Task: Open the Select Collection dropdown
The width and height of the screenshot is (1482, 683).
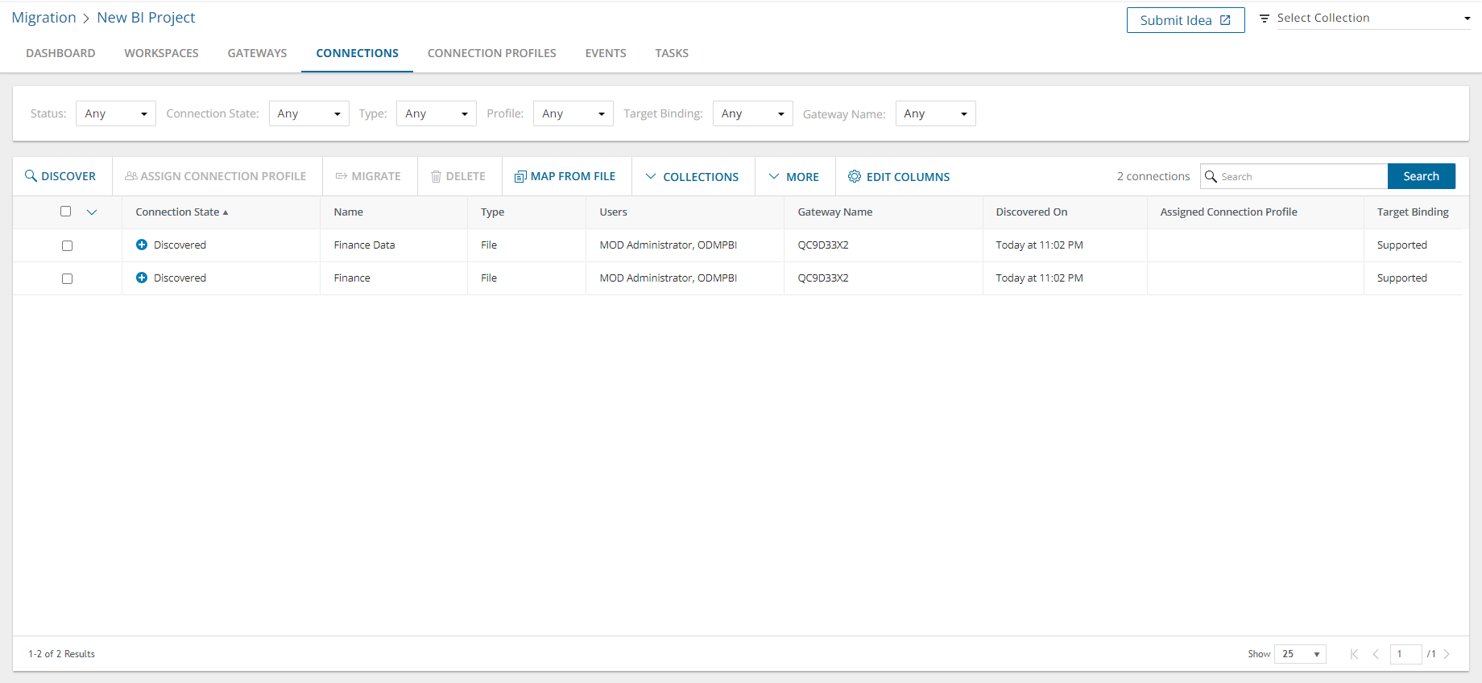Action: pos(1372,19)
